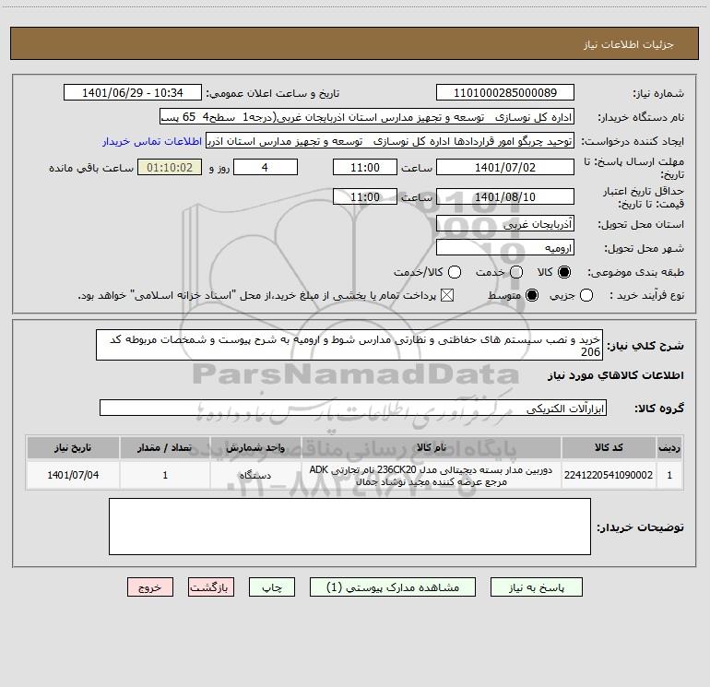Select the خدمت radio button
The width and height of the screenshot is (710, 687).
click(x=516, y=272)
